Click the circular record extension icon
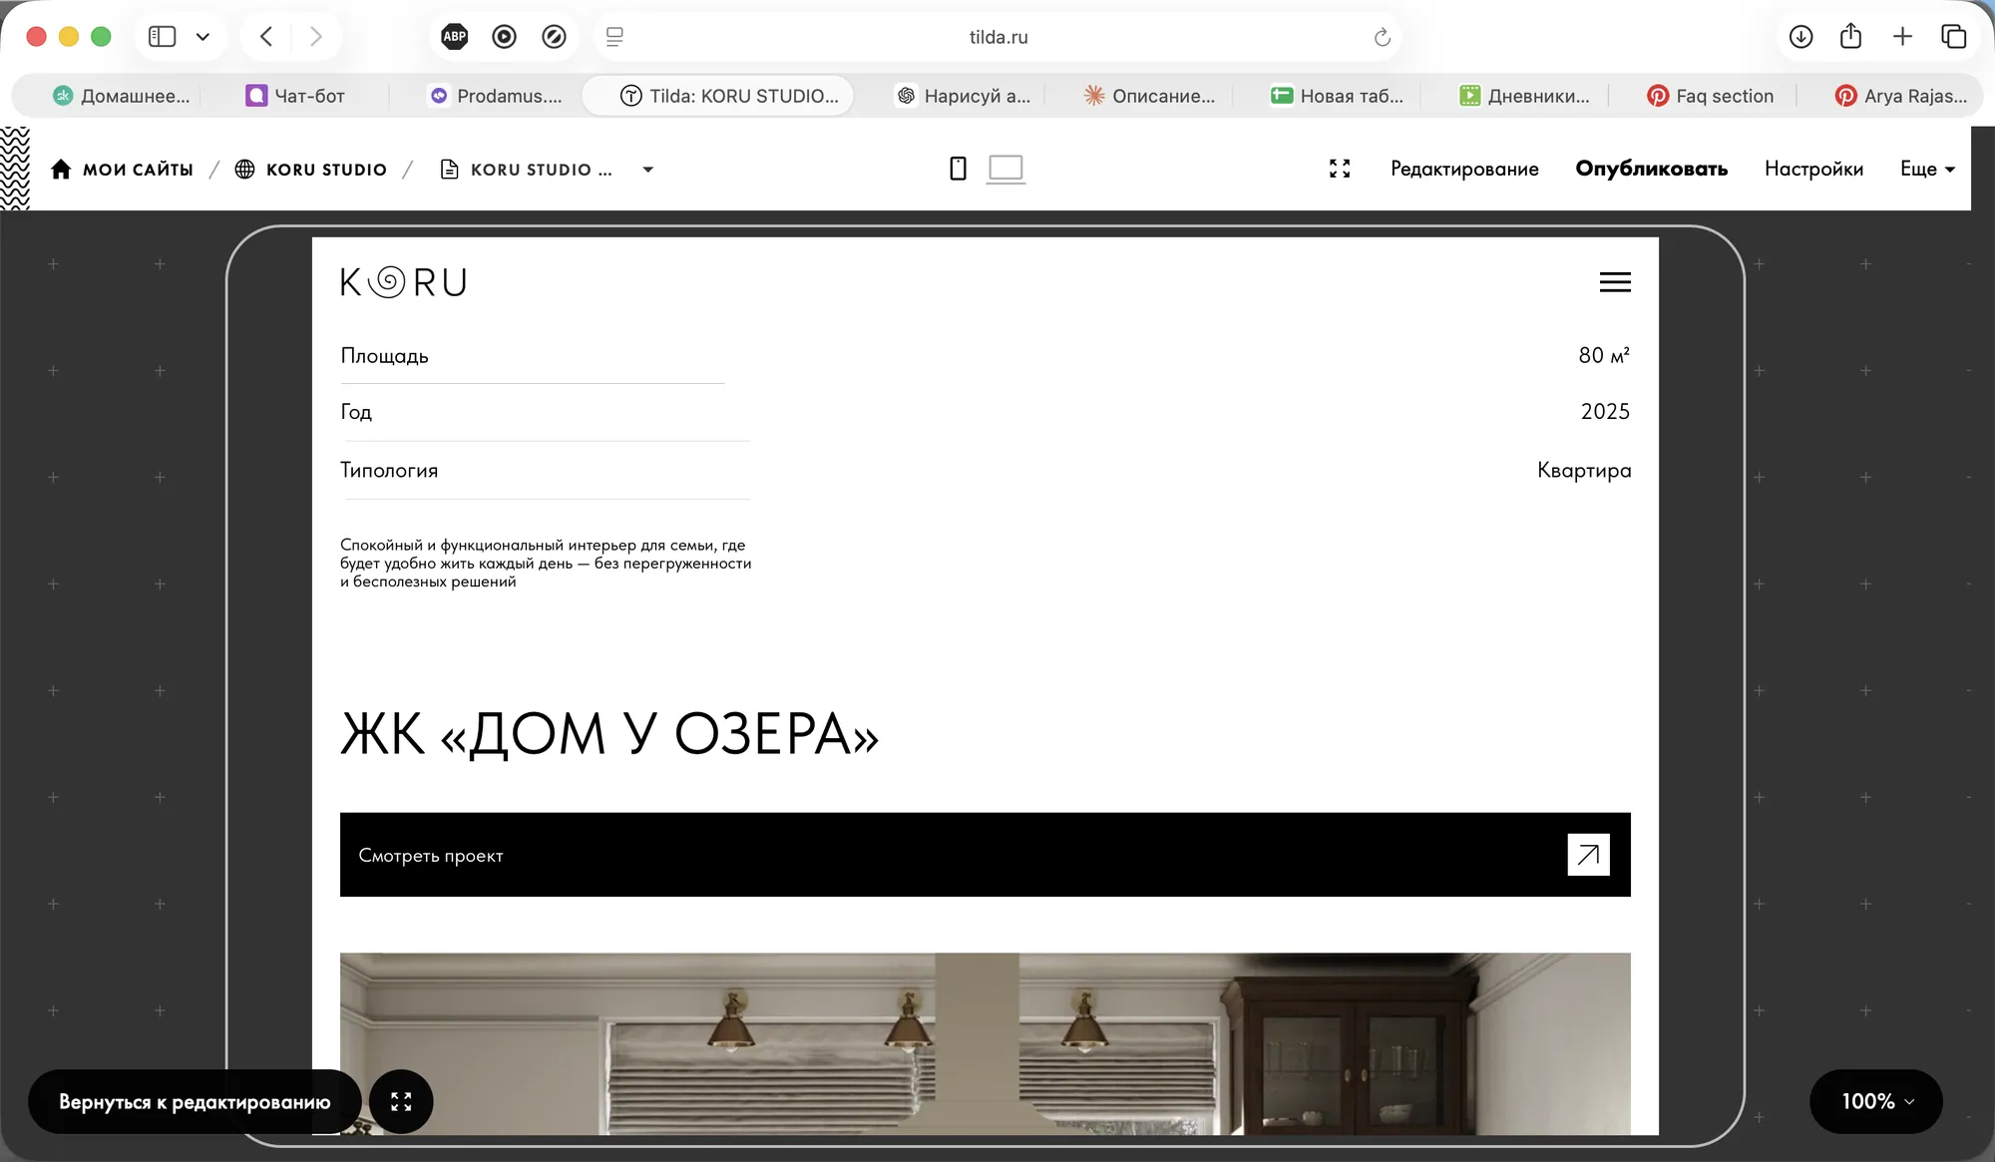 click(505, 37)
